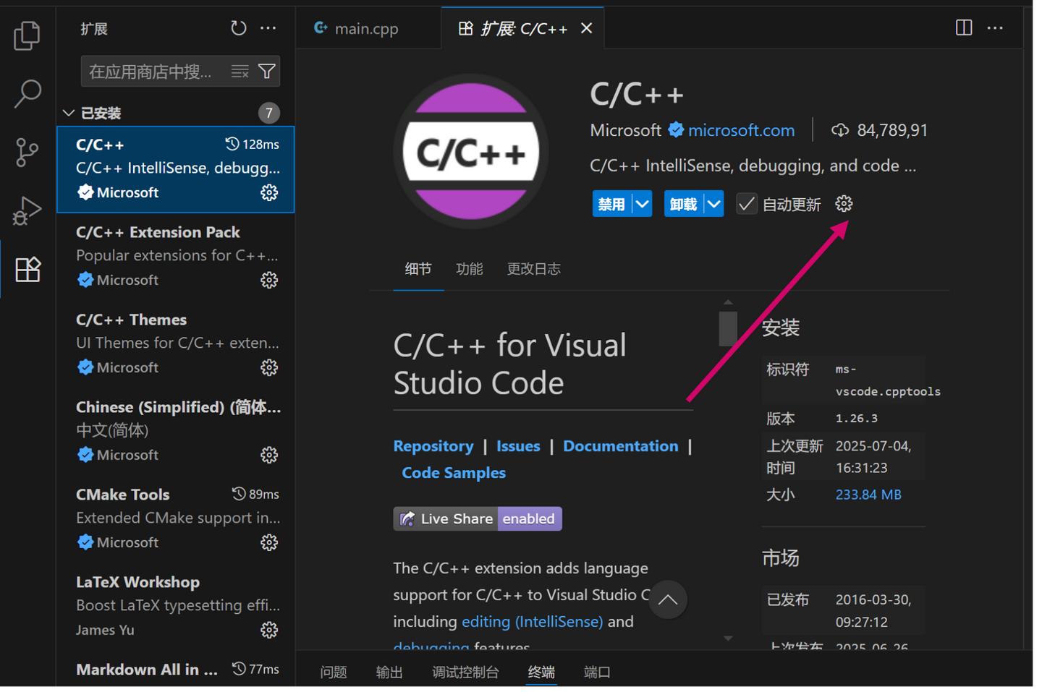Split the editor to the right
The image size is (1042, 692).
point(964,27)
